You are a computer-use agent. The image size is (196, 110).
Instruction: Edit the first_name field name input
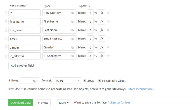pos(24,21)
